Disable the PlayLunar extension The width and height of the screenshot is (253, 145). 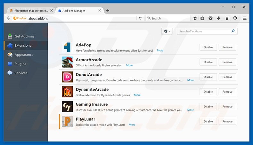coord(208,121)
